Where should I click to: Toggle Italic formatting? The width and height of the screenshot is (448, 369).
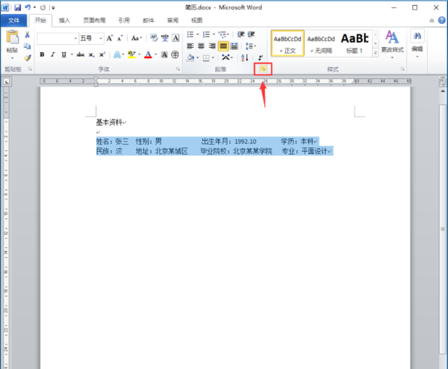(x=52, y=55)
